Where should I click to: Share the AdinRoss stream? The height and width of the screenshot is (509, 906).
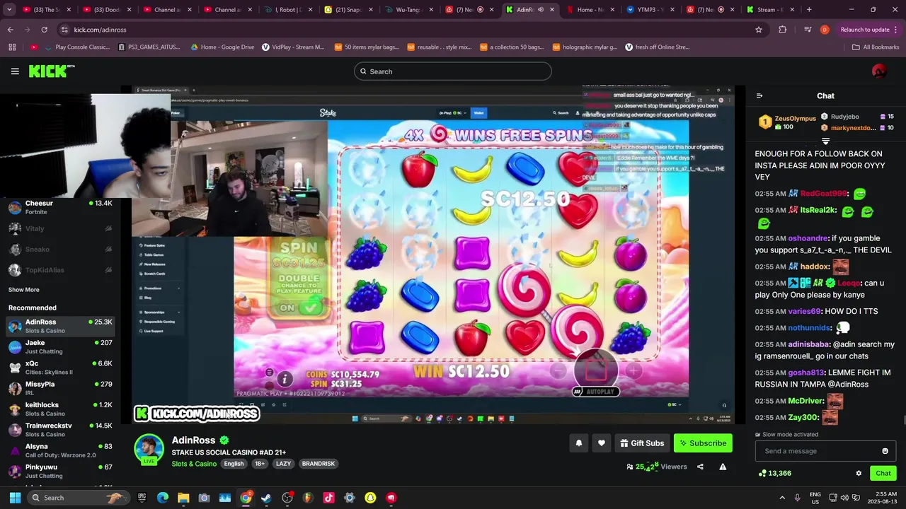[700, 467]
